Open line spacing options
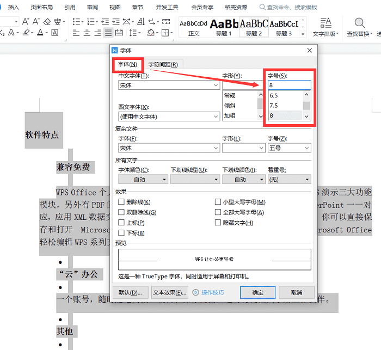This screenshot has height=350, width=381. tap(133, 33)
